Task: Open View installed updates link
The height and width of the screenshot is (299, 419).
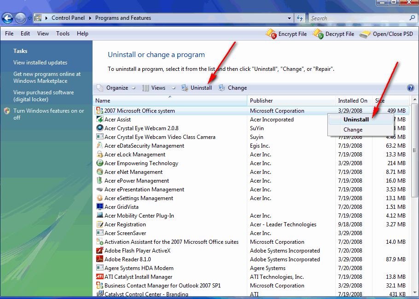Action: [41, 63]
